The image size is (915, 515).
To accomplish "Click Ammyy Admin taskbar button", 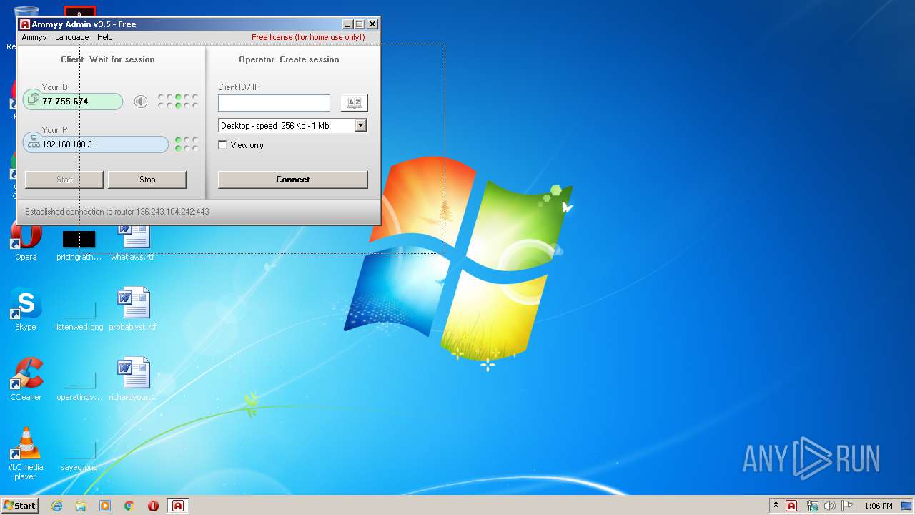I will 178,506.
